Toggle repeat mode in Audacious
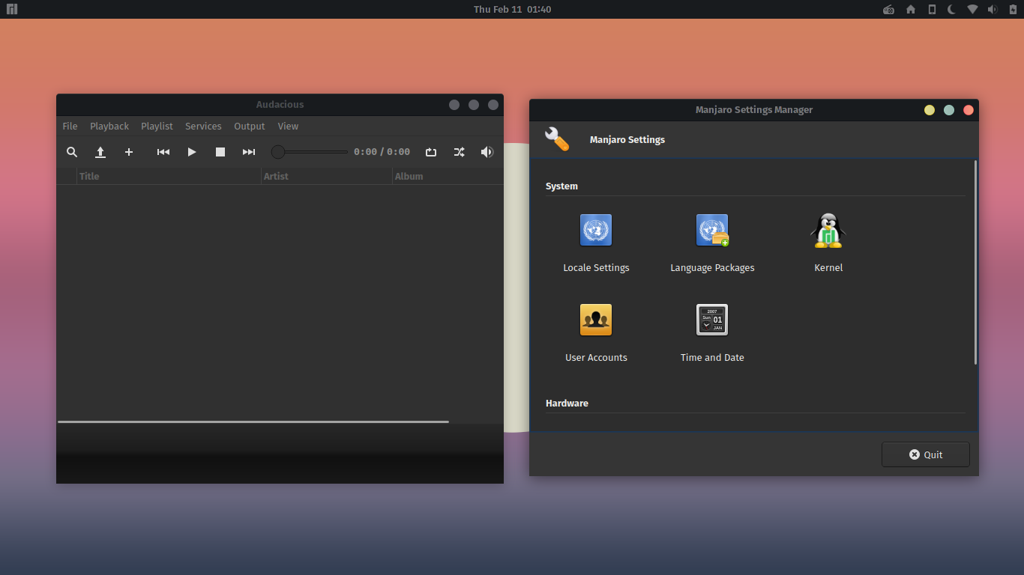Viewport: 1024px width, 575px height. (431, 152)
